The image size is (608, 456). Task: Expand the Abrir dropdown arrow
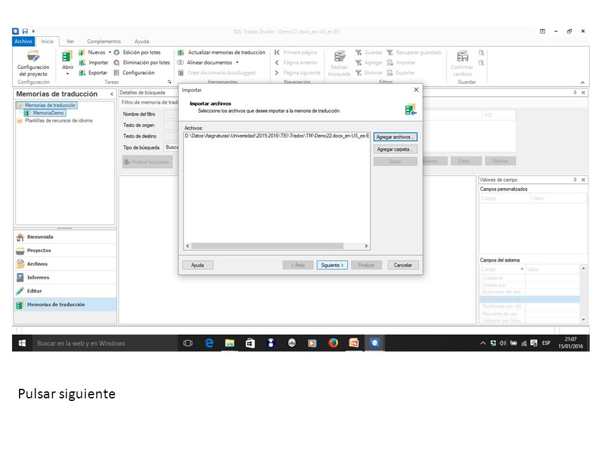(x=68, y=73)
